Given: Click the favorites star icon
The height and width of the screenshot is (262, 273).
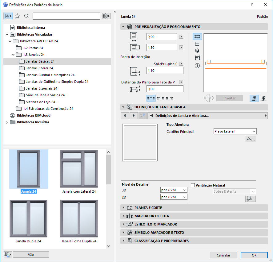Looking at the screenshot, I should 17,16.
